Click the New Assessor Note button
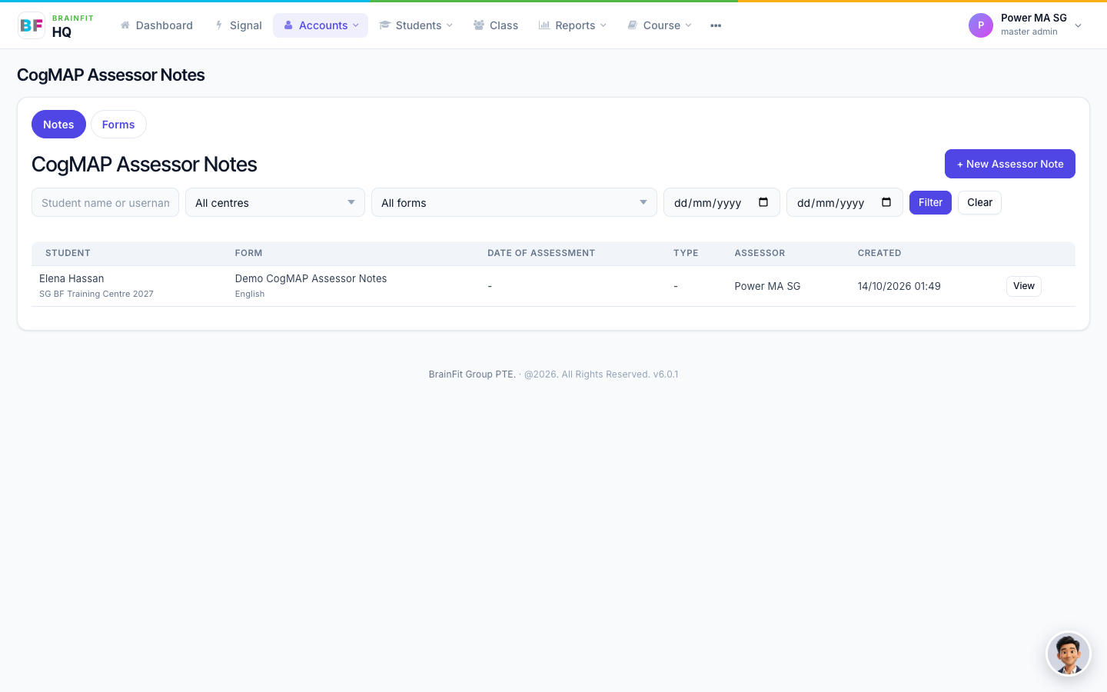The height and width of the screenshot is (692, 1107). pyautogui.click(x=1010, y=164)
